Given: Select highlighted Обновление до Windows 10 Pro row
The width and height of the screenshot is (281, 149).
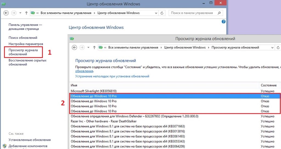Looking at the screenshot, I should pos(175,96).
